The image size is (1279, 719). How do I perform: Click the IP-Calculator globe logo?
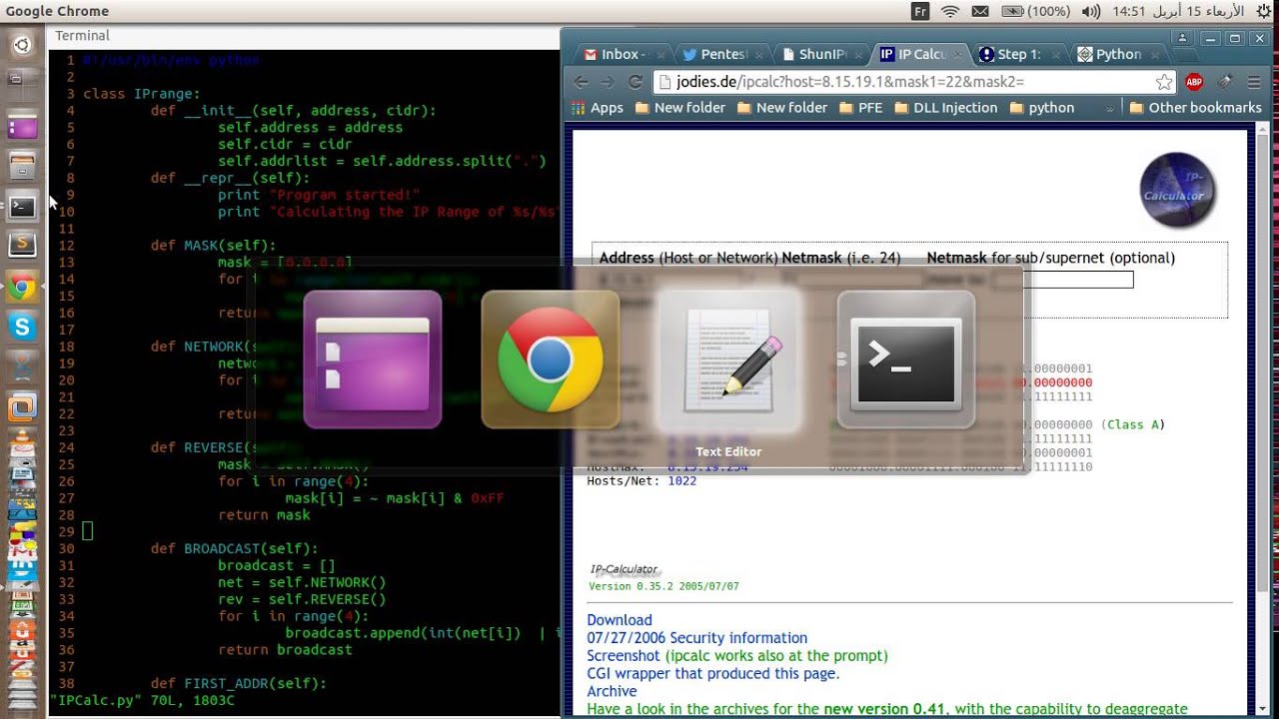[1177, 191]
